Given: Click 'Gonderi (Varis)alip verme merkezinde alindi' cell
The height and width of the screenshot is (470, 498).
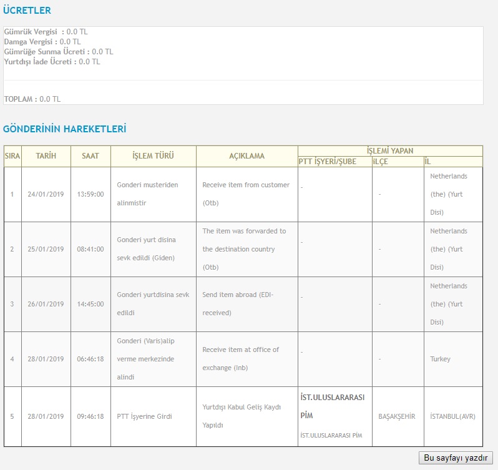Looking at the screenshot, I should point(154,359).
